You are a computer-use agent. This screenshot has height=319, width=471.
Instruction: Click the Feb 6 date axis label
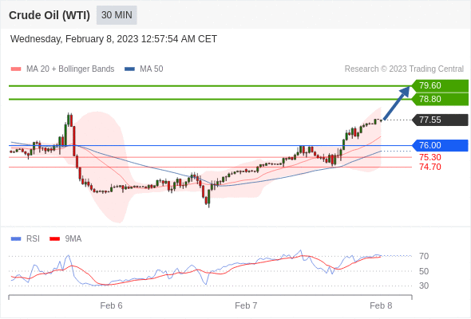111,305
